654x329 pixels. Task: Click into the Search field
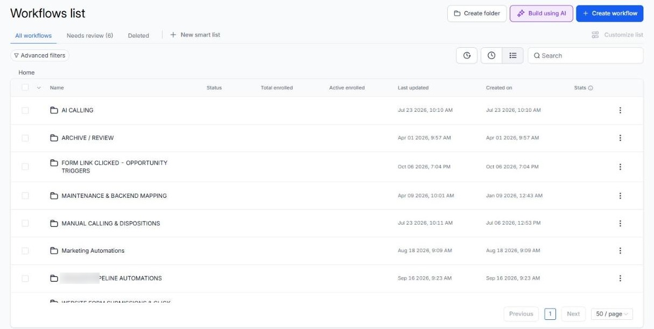tap(586, 55)
